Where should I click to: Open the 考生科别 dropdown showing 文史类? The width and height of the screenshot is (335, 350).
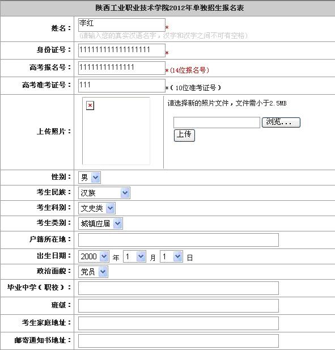[97, 208]
